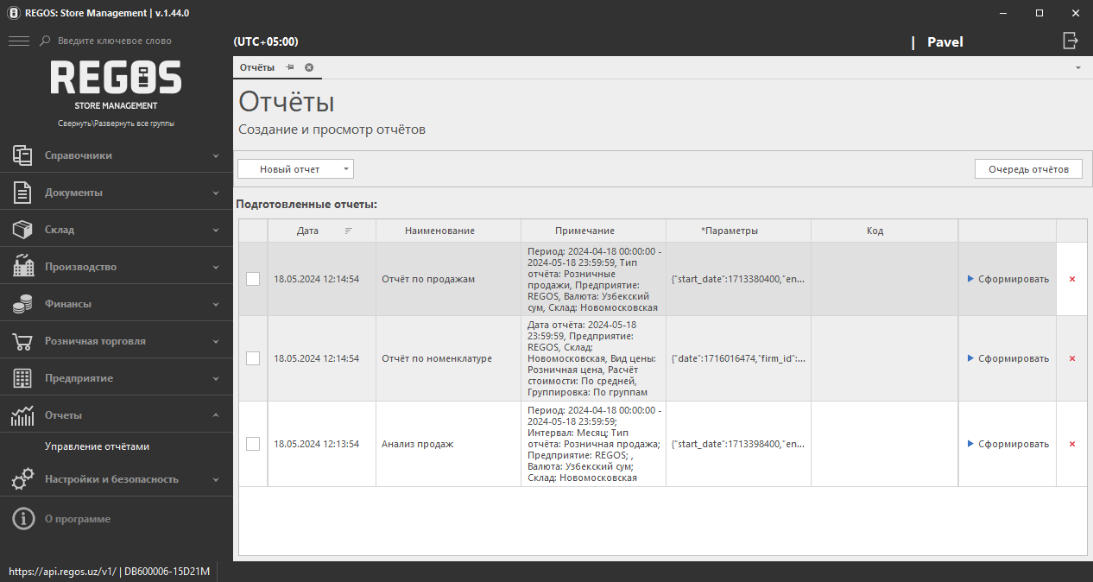Open Управление отчётами menu item
The image size is (1093, 582).
point(97,446)
